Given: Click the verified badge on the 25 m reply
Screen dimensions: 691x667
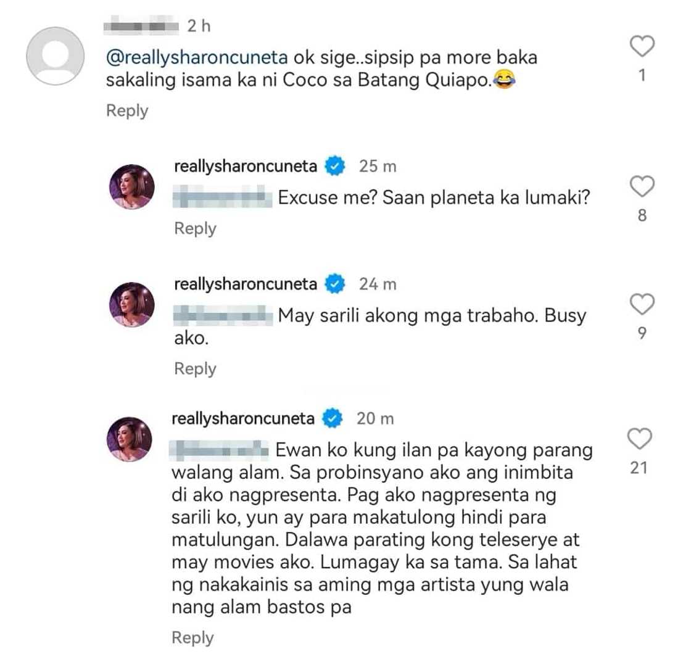Looking at the screenshot, I should tap(335, 166).
